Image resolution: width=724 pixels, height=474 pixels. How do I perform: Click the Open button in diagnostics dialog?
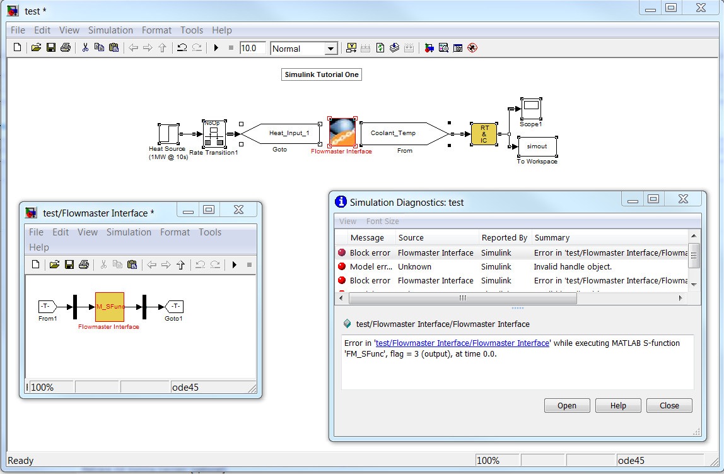pos(567,406)
